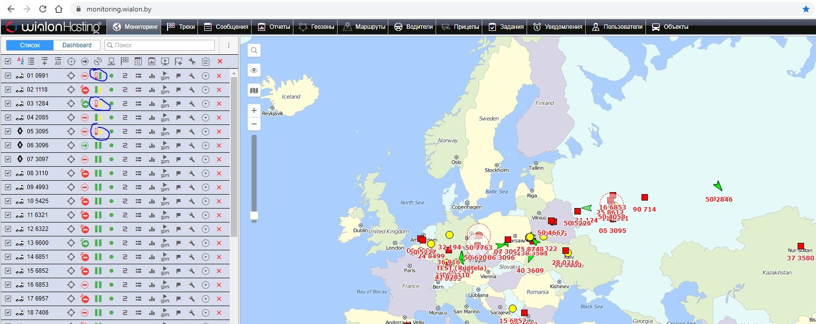
Task: Expand the circled dropdown arrow for unit 03 1284
Action: [x=205, y=104]
